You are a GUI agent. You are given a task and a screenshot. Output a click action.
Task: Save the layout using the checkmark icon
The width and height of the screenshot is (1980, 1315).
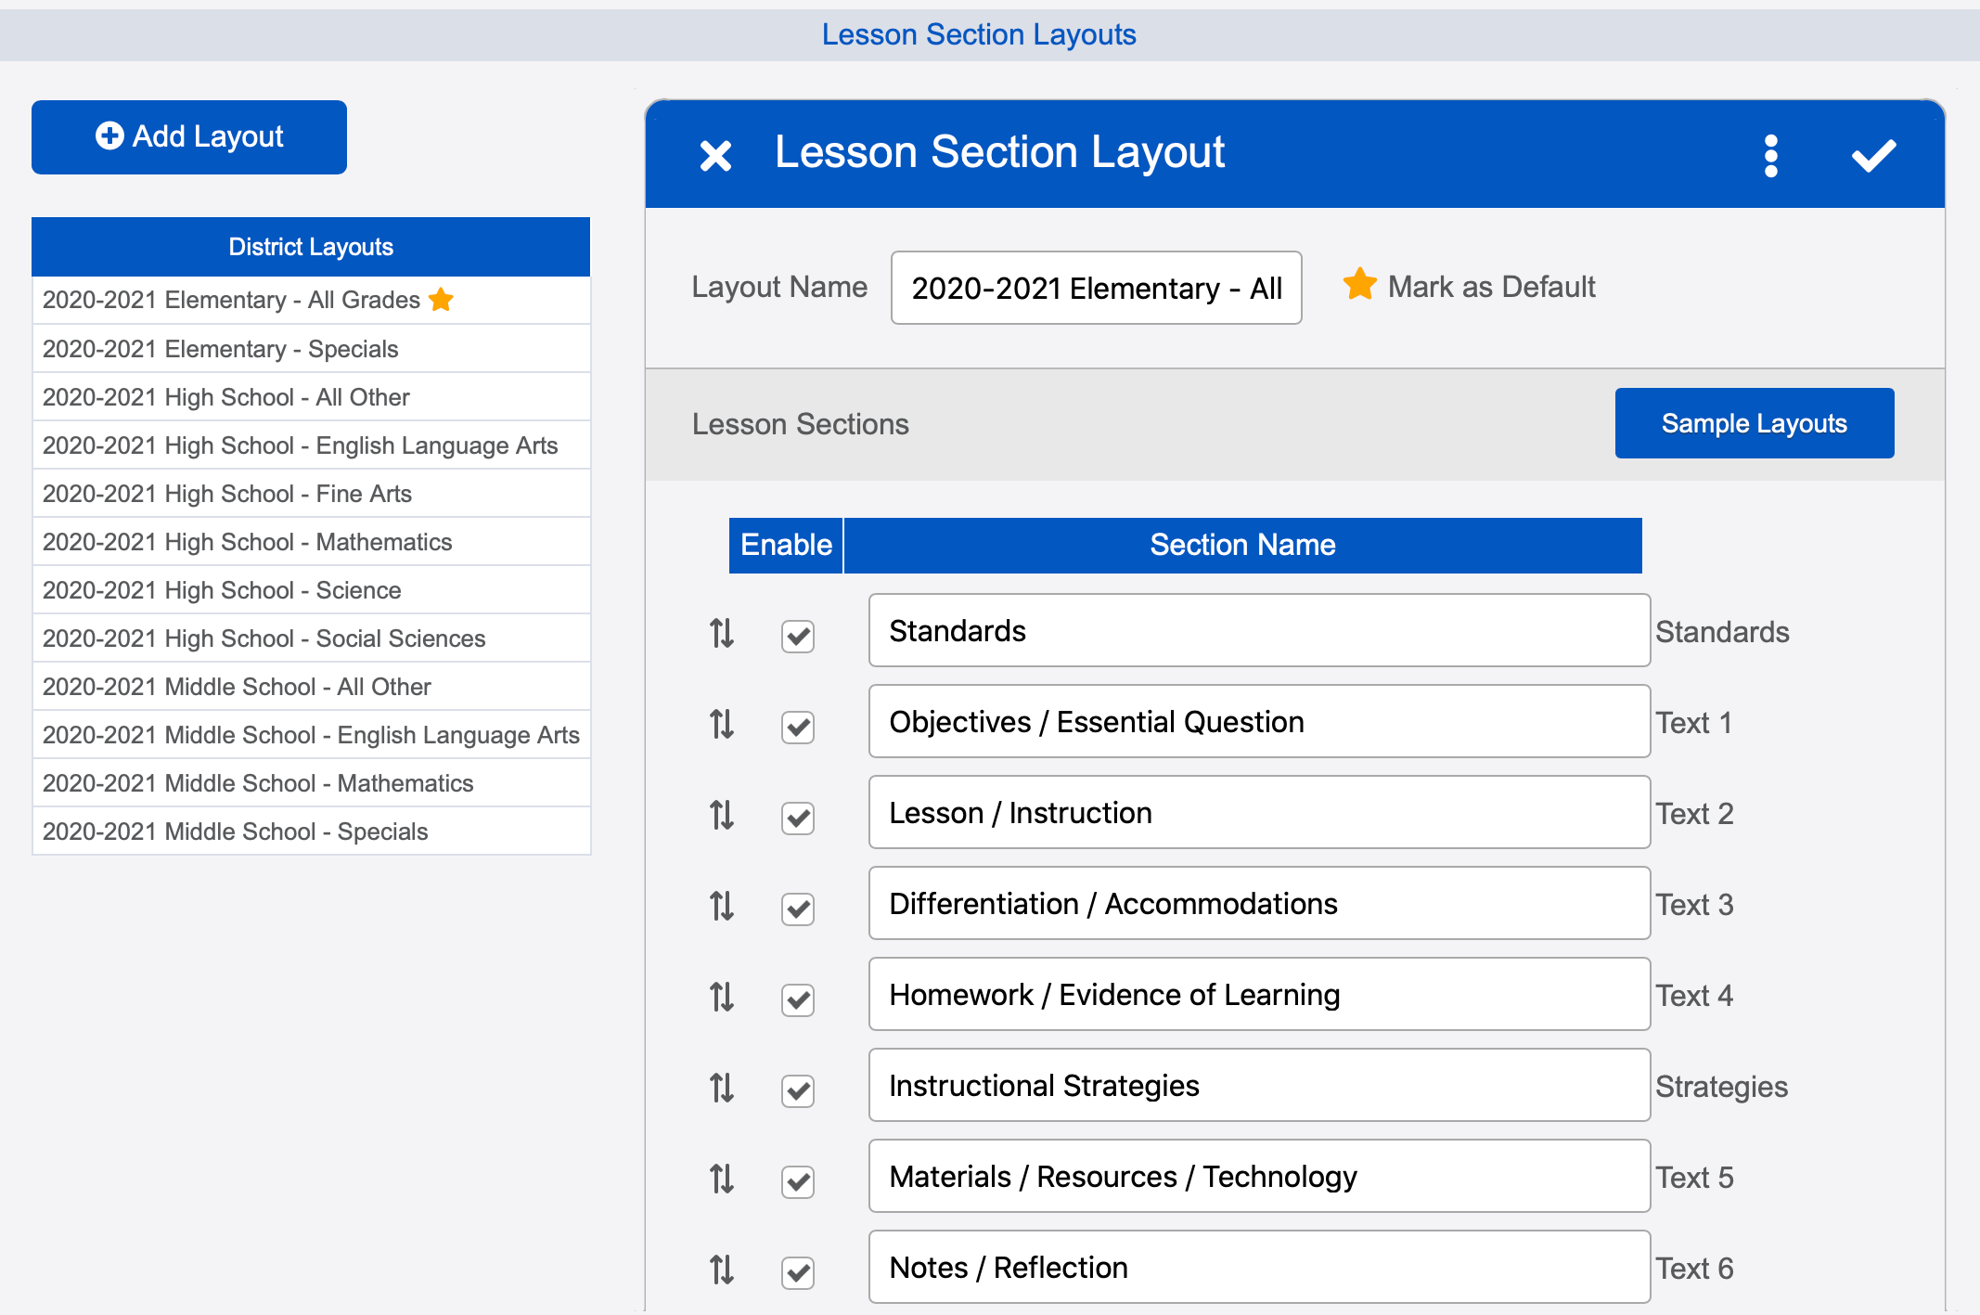[x=1873, y=154]
